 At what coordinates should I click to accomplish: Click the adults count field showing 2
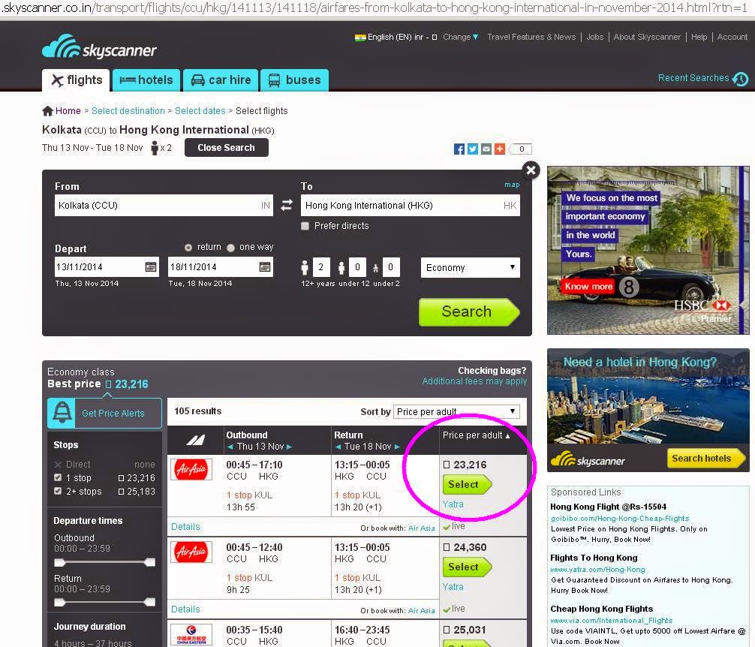pos(321,267)
